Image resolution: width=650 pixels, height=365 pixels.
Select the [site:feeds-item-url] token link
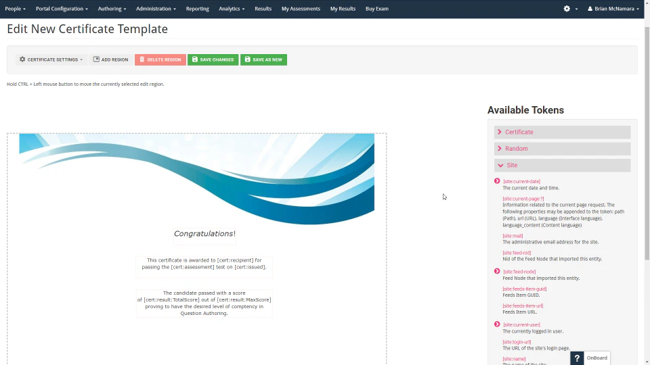pos(523,306)
